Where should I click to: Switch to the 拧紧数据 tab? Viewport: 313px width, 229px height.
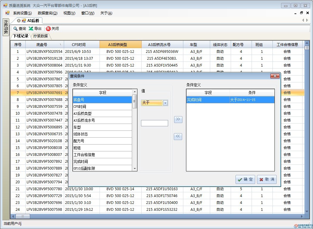point(41,36)
